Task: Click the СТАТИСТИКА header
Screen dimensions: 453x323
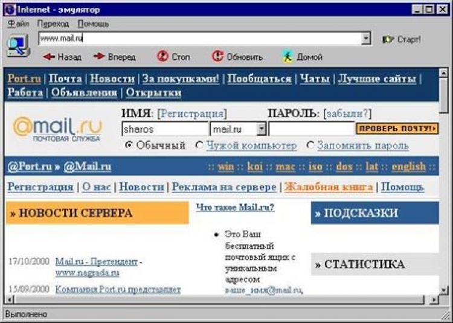Action: coord(375,264)
